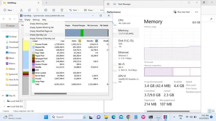Open Desktop in sidebar
Image resolution: width=216 pixels, height=121 pixels.
(11, 37)
